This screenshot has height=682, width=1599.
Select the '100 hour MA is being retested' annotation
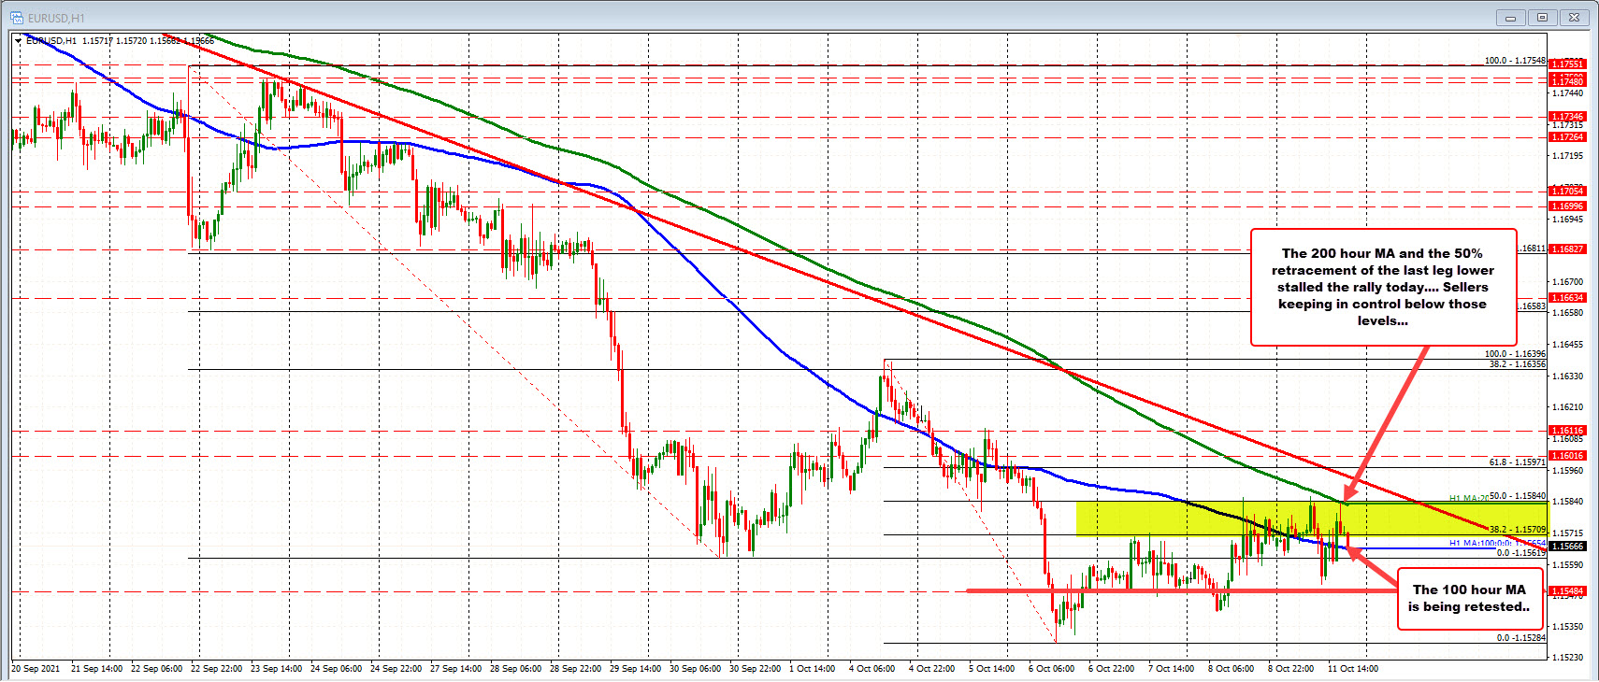[1469, 598]
